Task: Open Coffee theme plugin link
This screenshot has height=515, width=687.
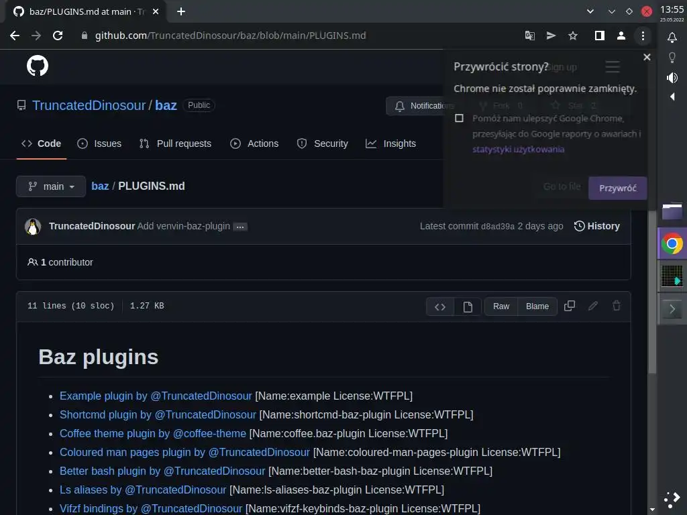Action: point(153,434)
